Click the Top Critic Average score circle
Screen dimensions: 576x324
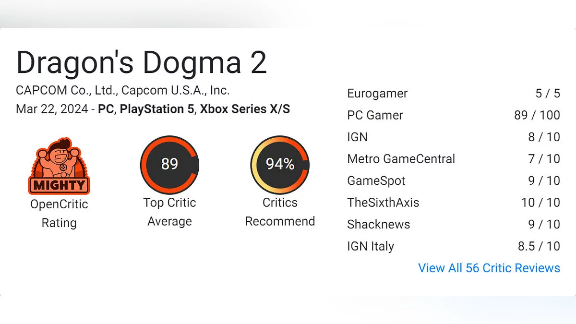[x=169, y=164]
